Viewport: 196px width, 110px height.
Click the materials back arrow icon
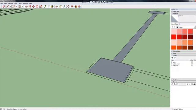(172, 27)
